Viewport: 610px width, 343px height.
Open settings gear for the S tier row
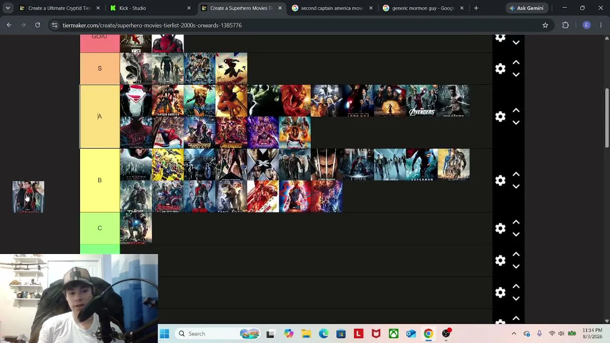pyautogui.click(x=500, y=69)
